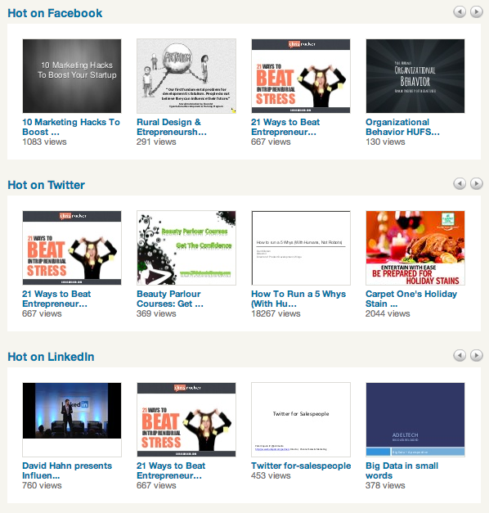Click the '760 views' text

click(x=42, y=485)
